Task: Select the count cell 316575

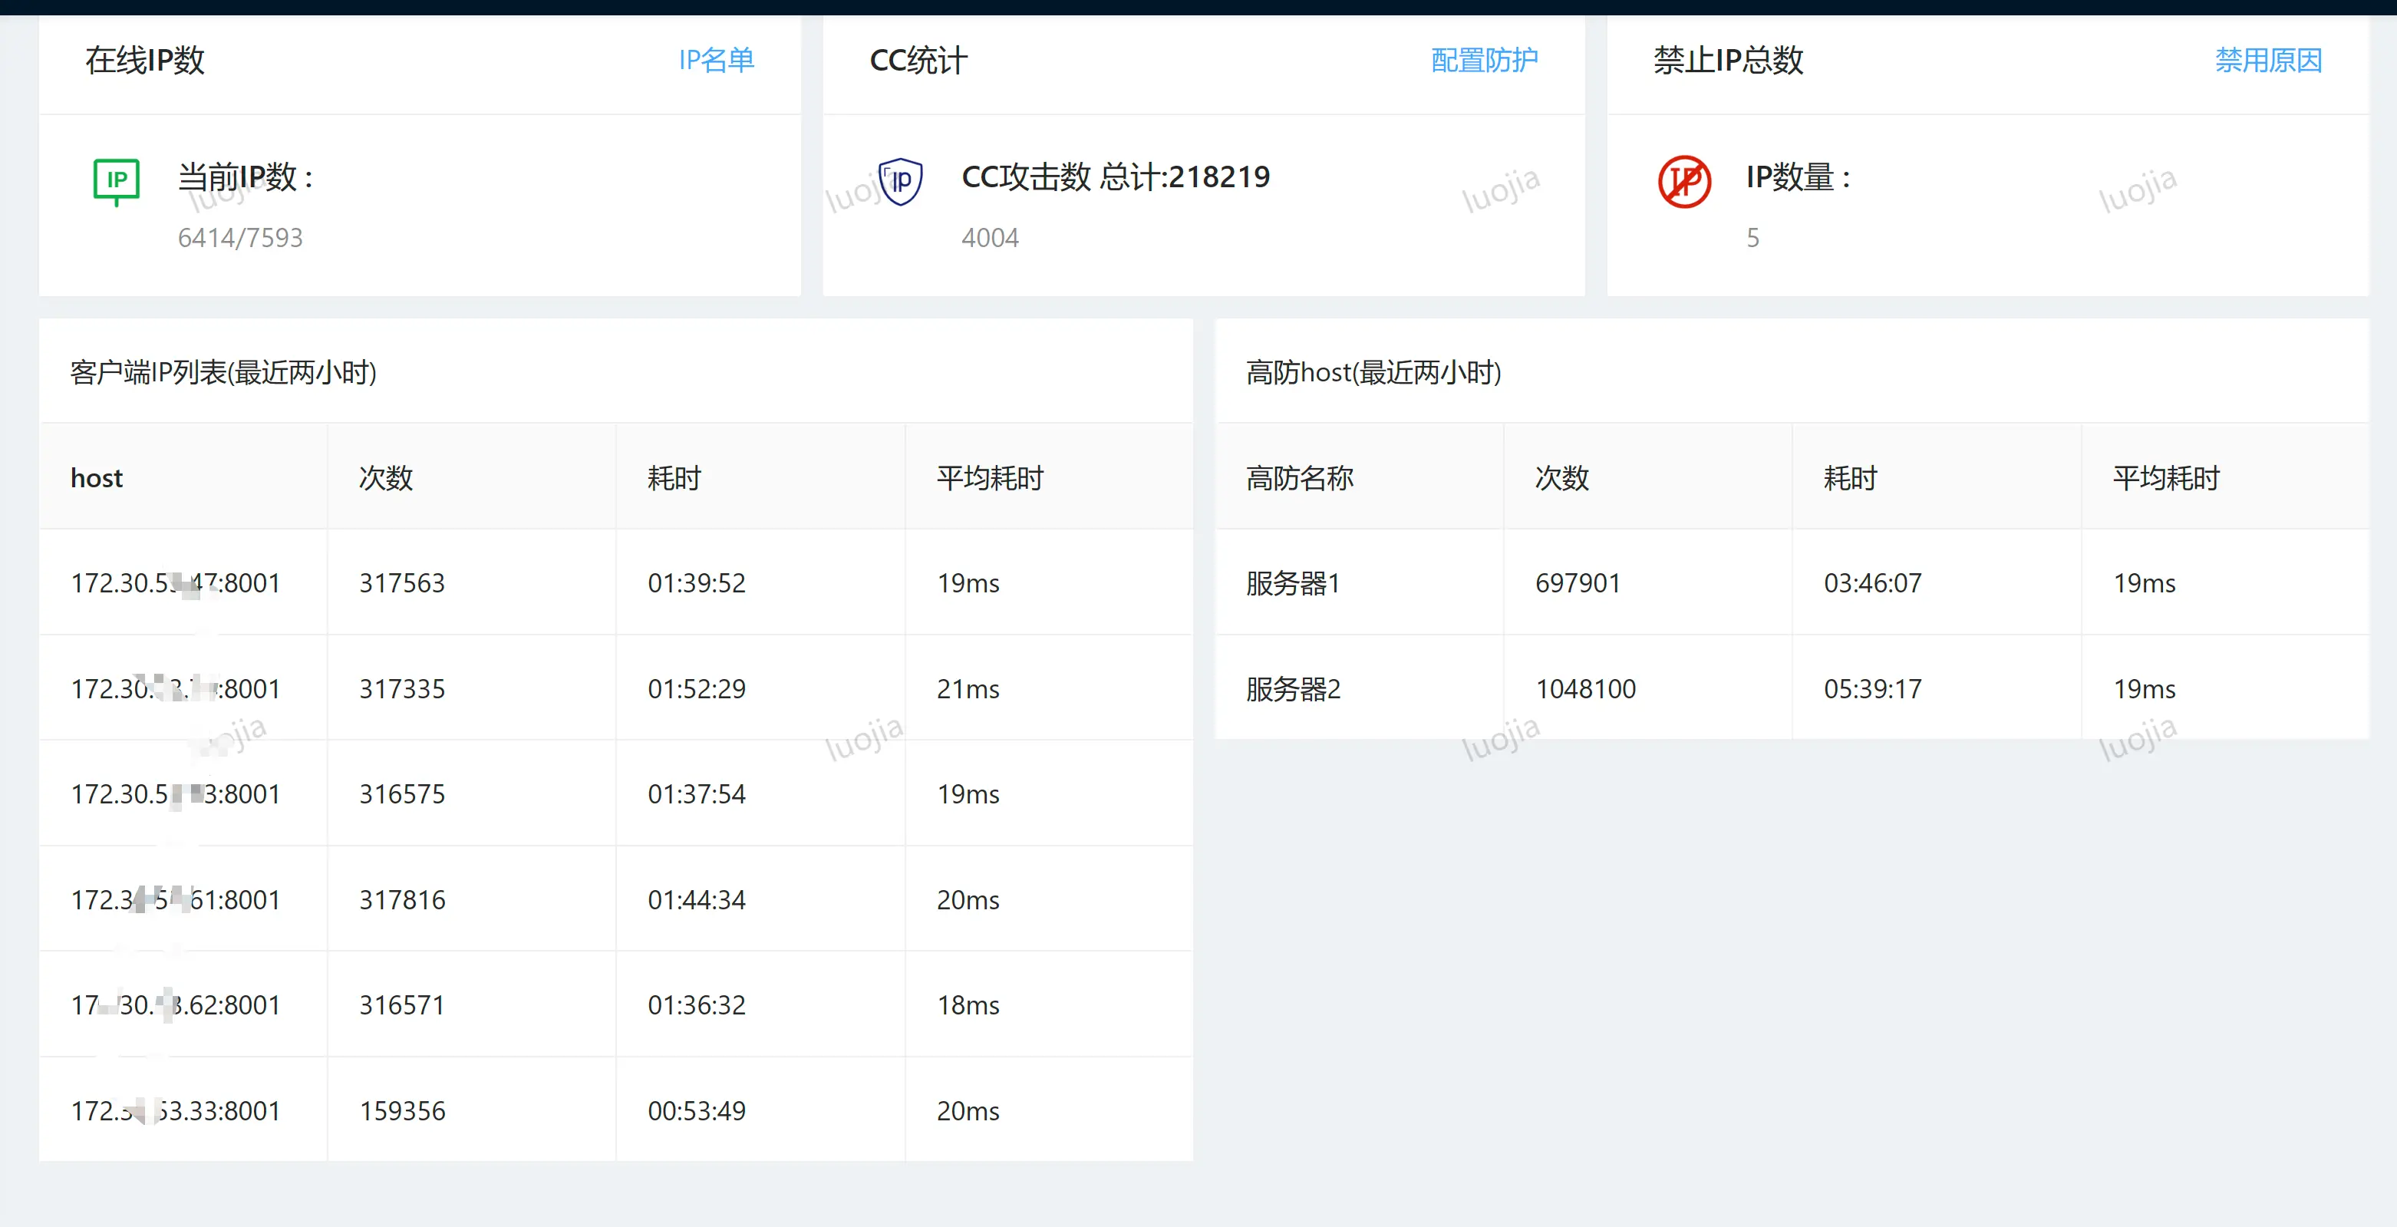Action: point(402,794)
